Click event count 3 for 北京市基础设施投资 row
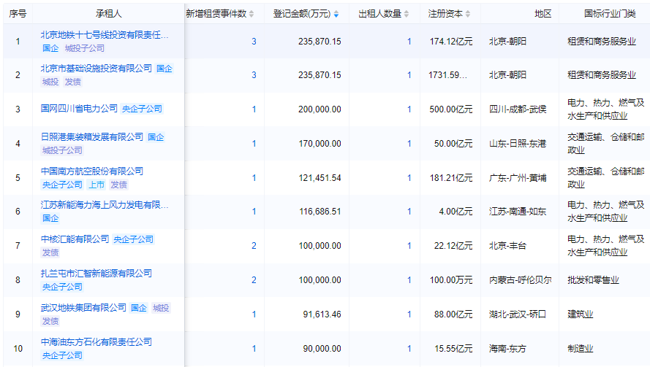The height and width of the screenshot is (367, 650). click(254, 75)
